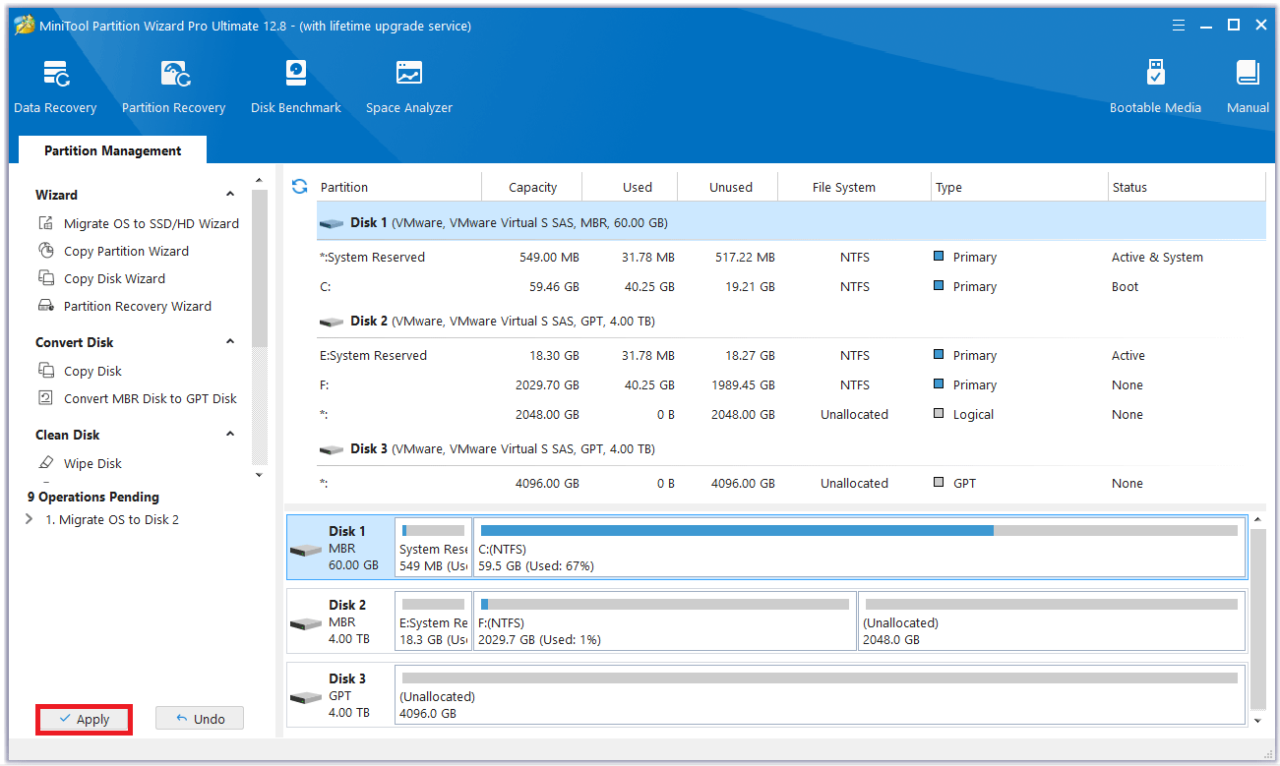Screen dimensions: 1280x766
Task: Click sidebar scrollbar down arrow
Action: coord(260,475)
